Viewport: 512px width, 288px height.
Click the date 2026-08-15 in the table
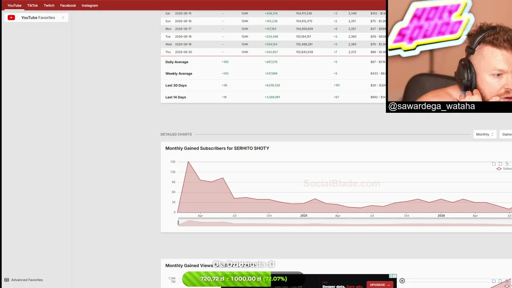(183, 14)
